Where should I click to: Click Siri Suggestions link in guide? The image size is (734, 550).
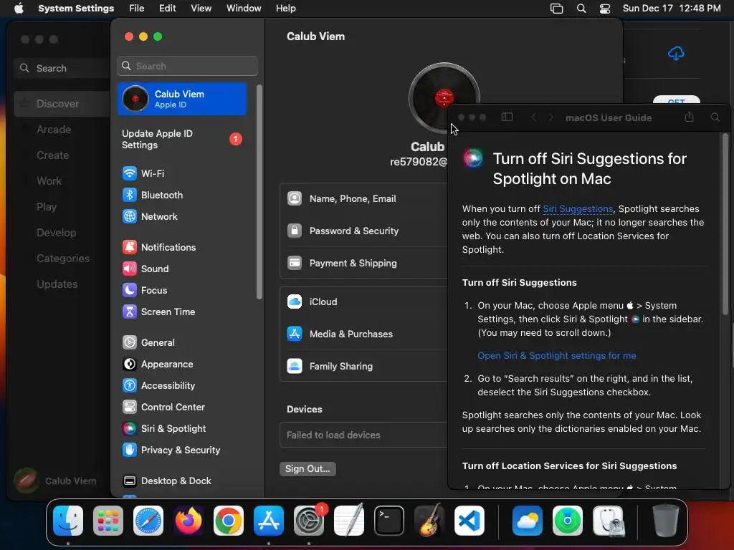pyautogui.click(x=578, y=209)
